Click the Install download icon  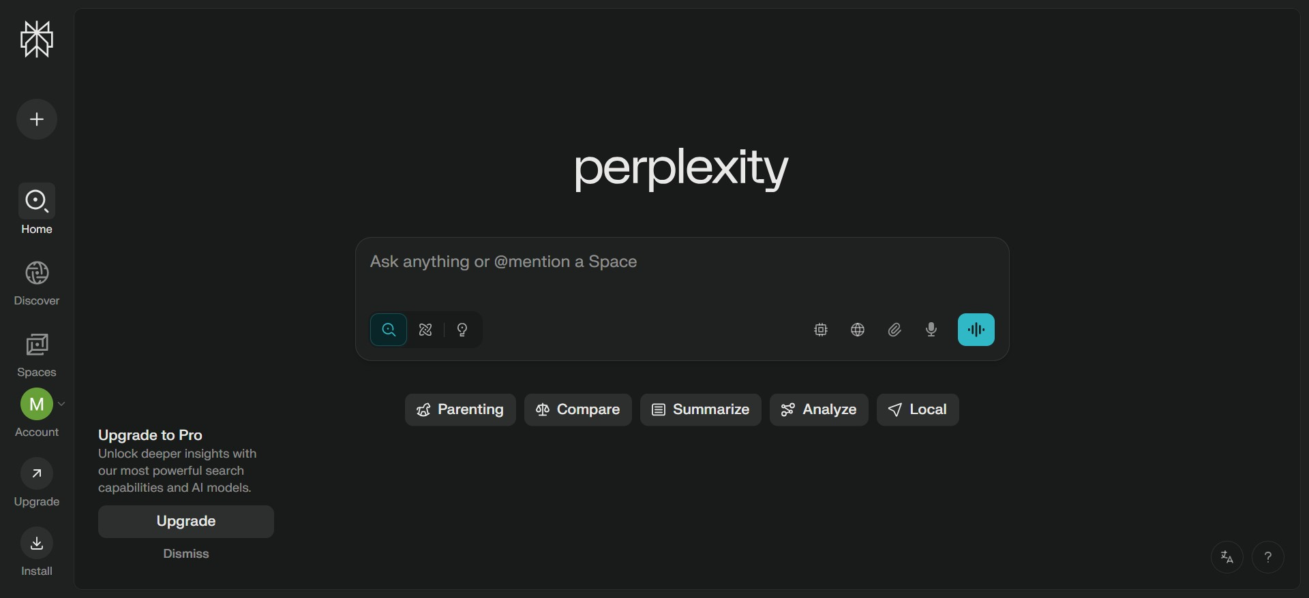37,543
